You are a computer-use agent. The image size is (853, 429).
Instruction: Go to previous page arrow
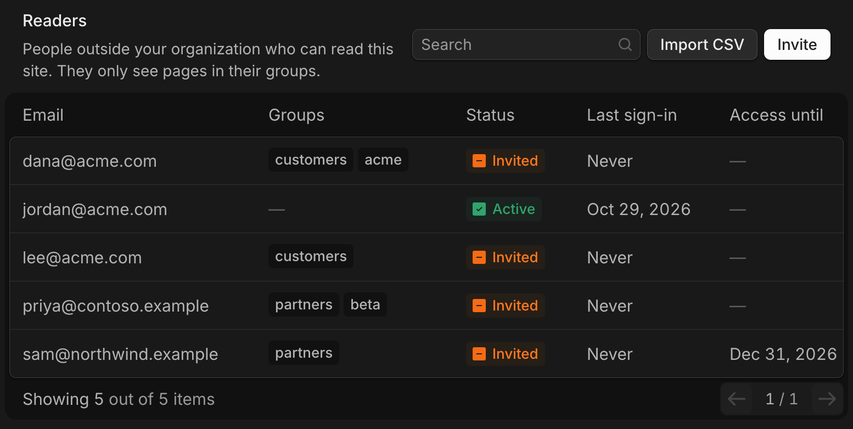pos(737,399)
